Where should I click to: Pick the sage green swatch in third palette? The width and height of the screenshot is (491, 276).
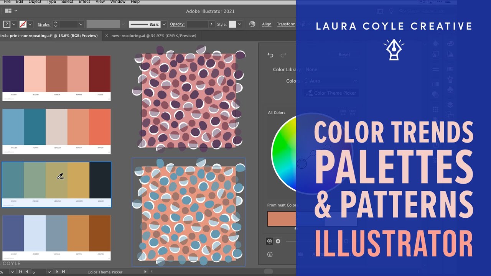[x=35, y=180]
